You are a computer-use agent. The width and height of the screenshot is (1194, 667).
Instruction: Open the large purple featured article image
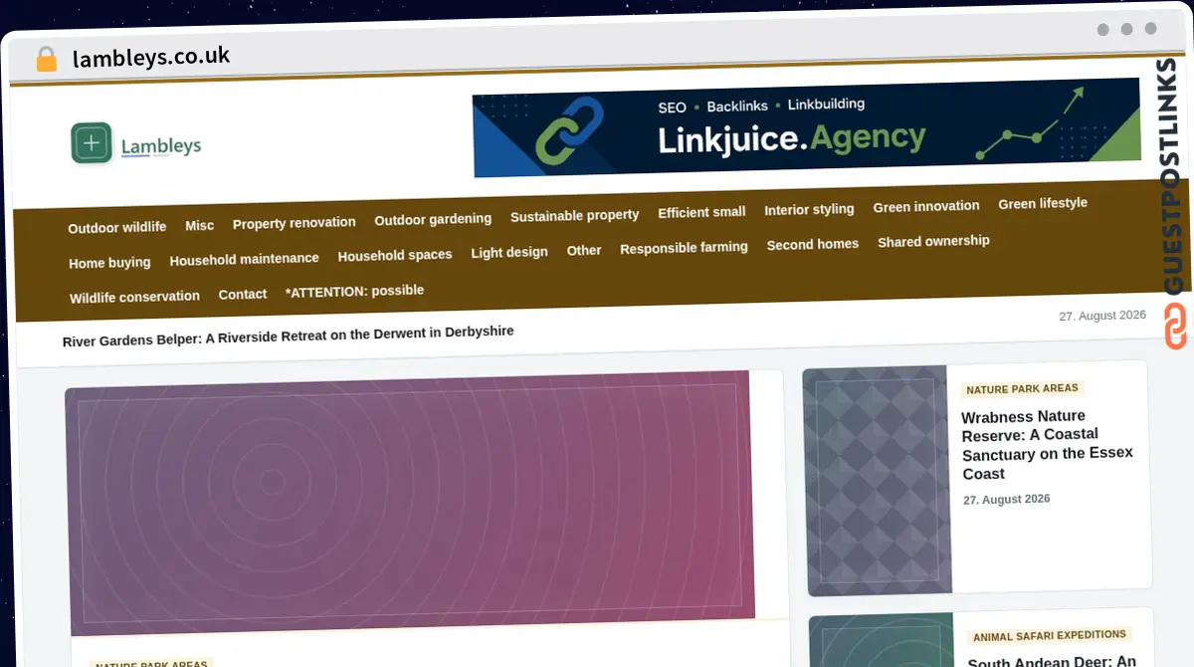tap(410, 502)
